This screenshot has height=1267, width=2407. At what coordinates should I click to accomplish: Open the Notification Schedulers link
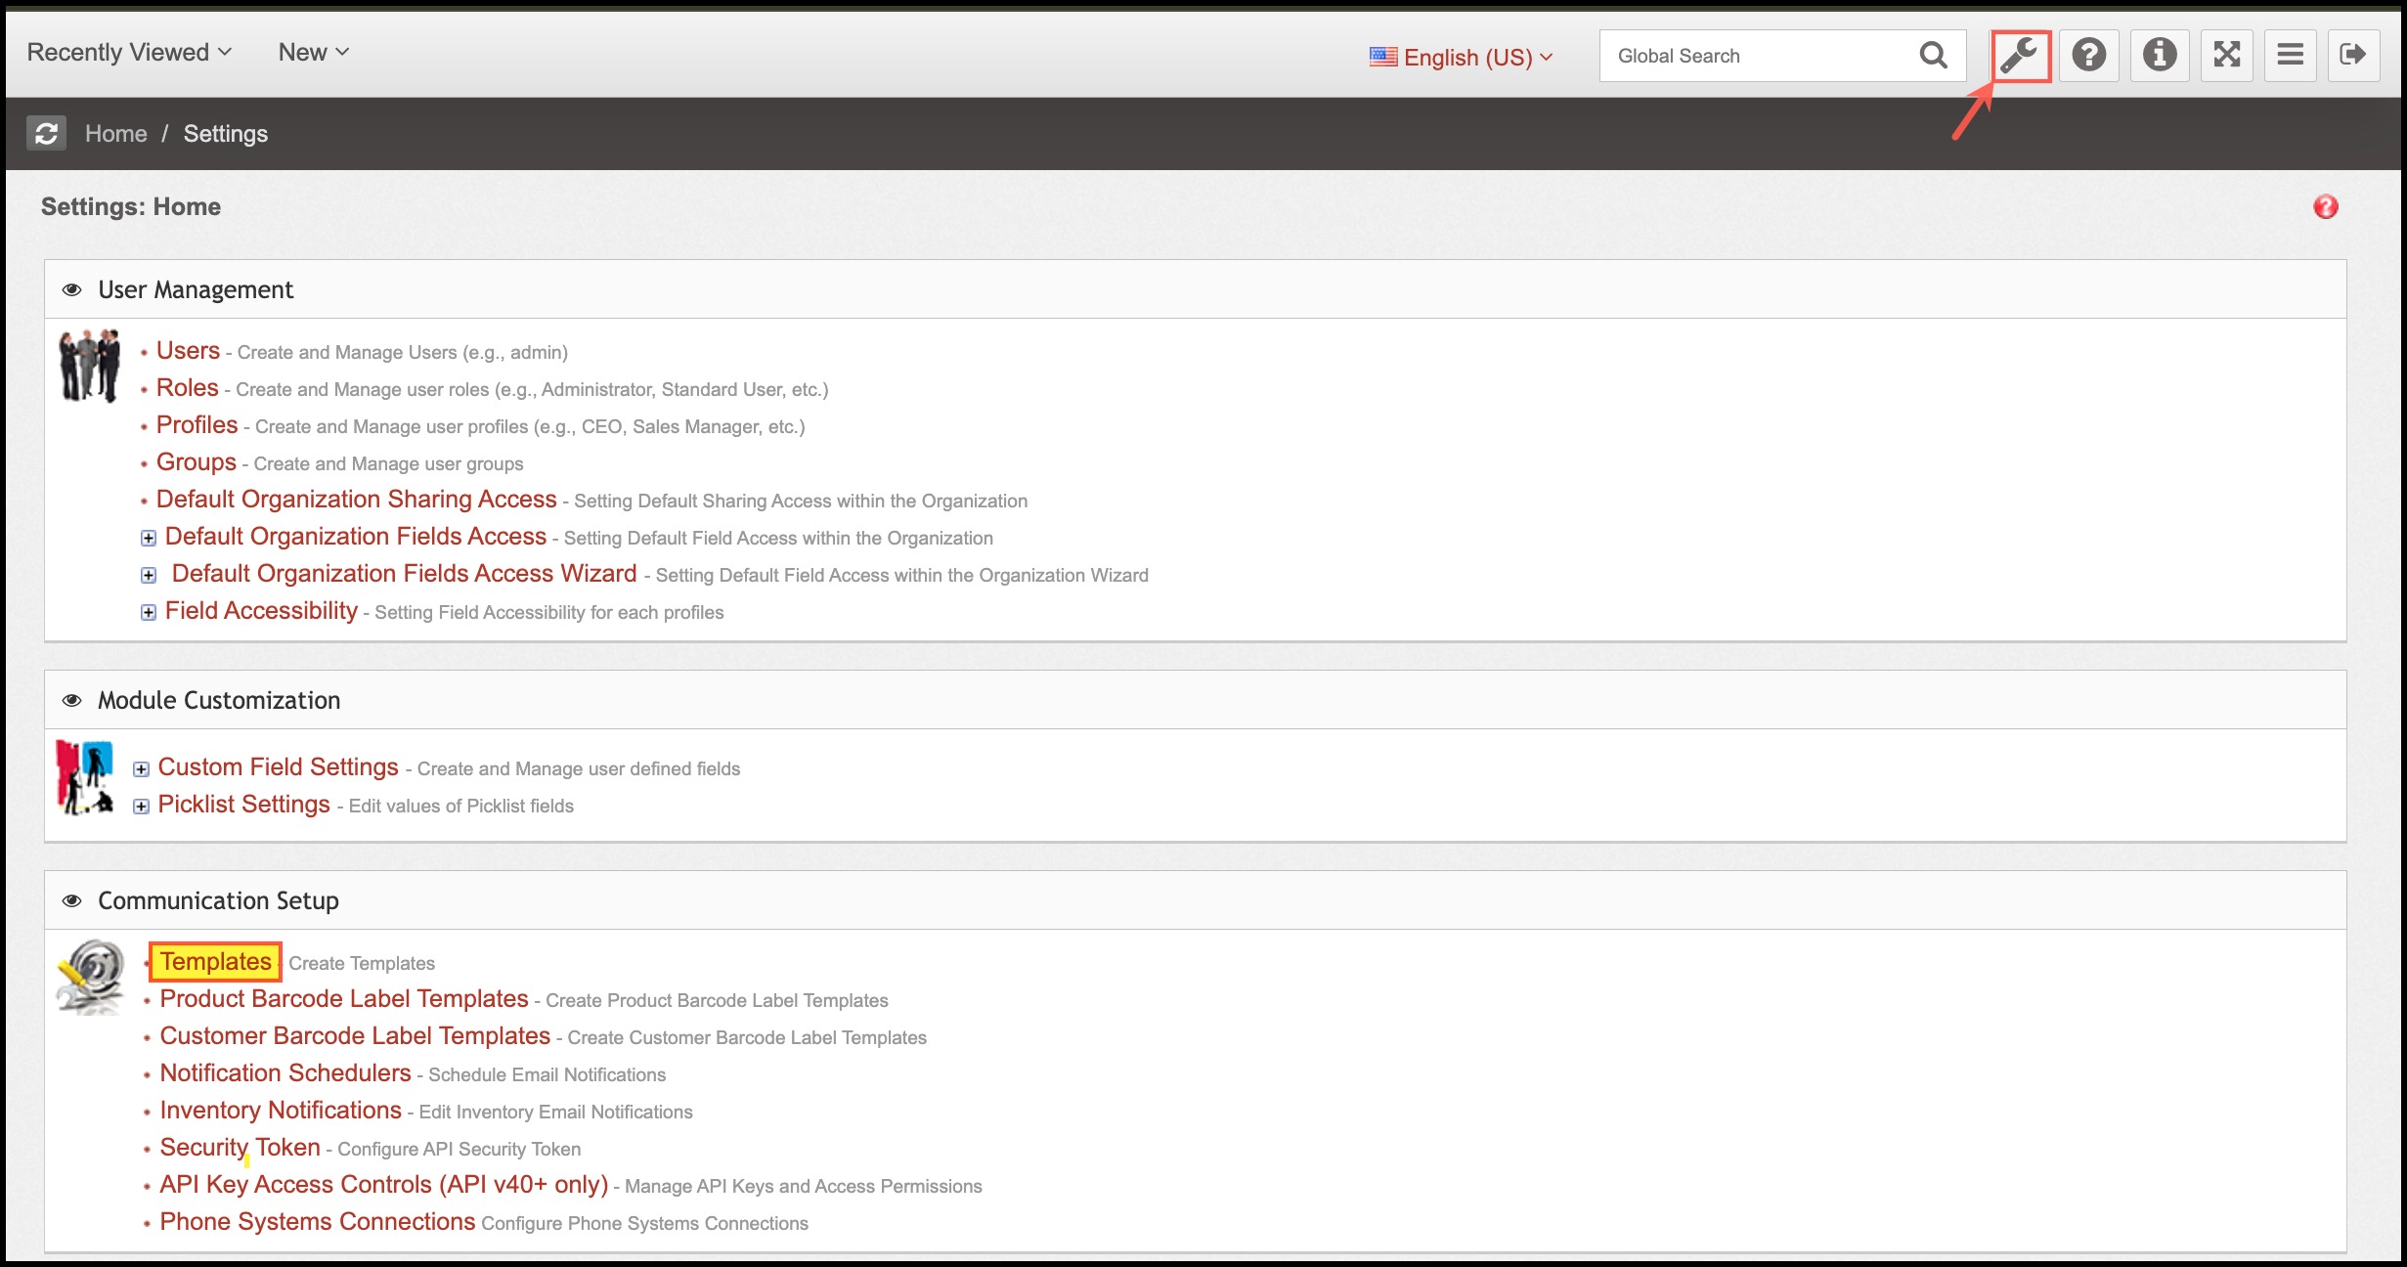pos(285,1073)
